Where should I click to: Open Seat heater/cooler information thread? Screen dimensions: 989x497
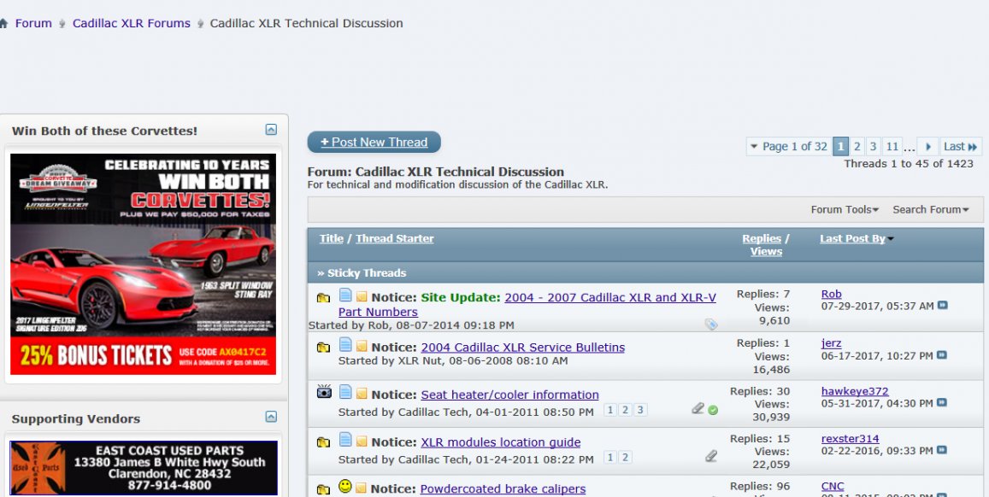tap(509, 395)
